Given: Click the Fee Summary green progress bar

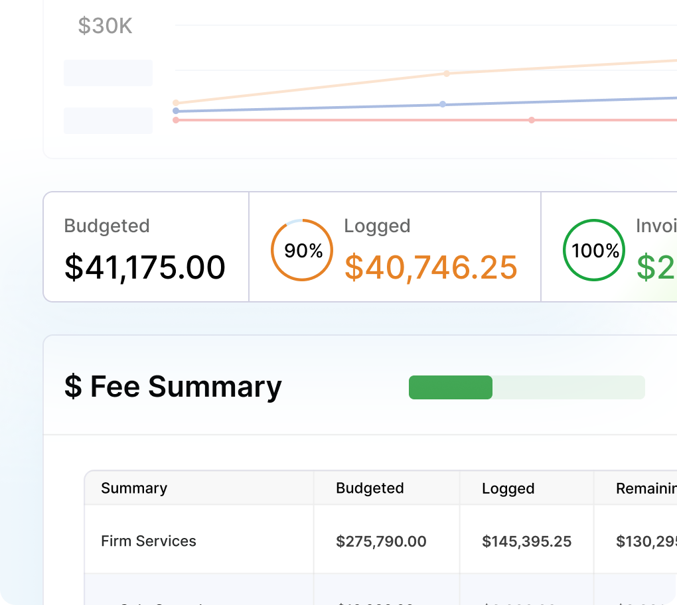Looking at the screenshot, I should pyautogui.click(x=527, y=387).
